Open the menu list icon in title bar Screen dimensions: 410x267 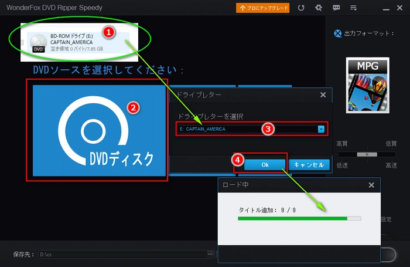(353, 8)
